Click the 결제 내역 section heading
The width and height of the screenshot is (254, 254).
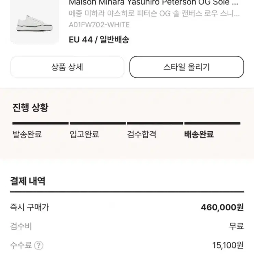pos(28,181)
